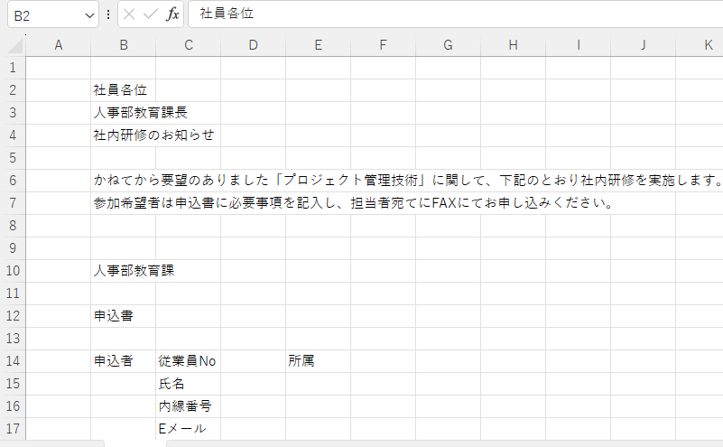
Task: Select column D header
Action: [253, 45]
